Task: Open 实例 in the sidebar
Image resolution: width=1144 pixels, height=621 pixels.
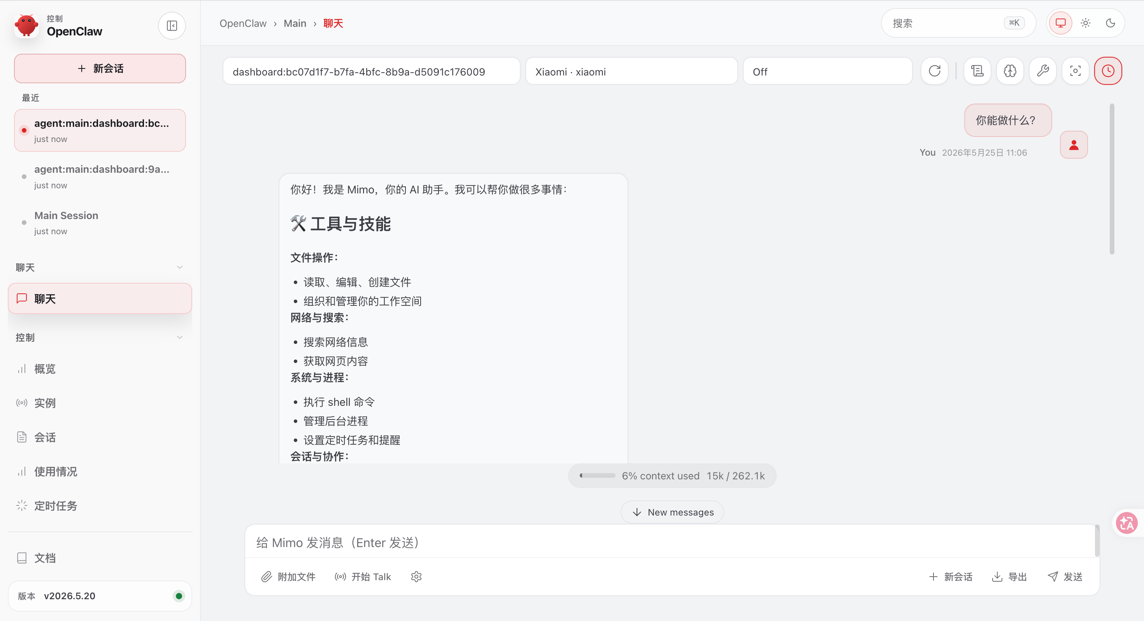Action: (x=100, y=403)
